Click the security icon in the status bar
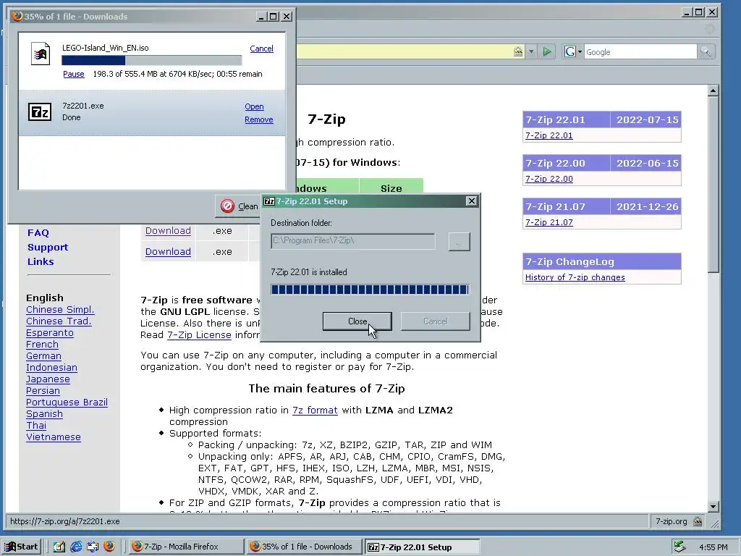The height and width of the screenshot is (556, 741). [x=698, y=521]
